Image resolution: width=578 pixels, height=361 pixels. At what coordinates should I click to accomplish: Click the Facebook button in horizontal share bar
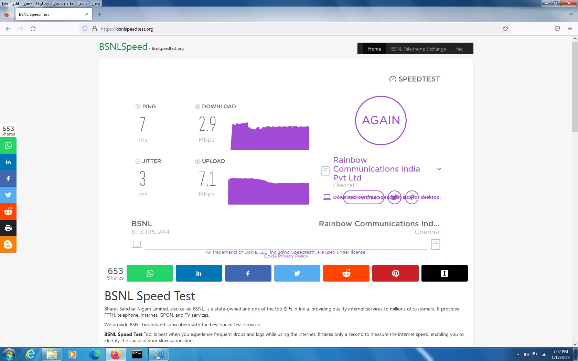point(248,273)
